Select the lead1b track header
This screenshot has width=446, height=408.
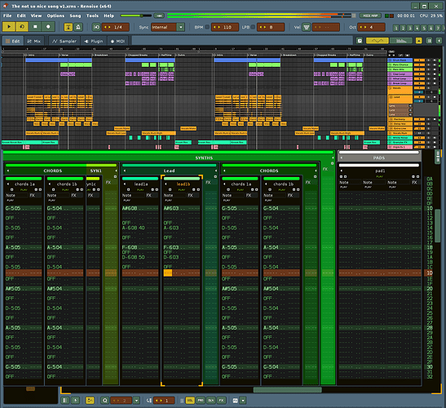183,184
